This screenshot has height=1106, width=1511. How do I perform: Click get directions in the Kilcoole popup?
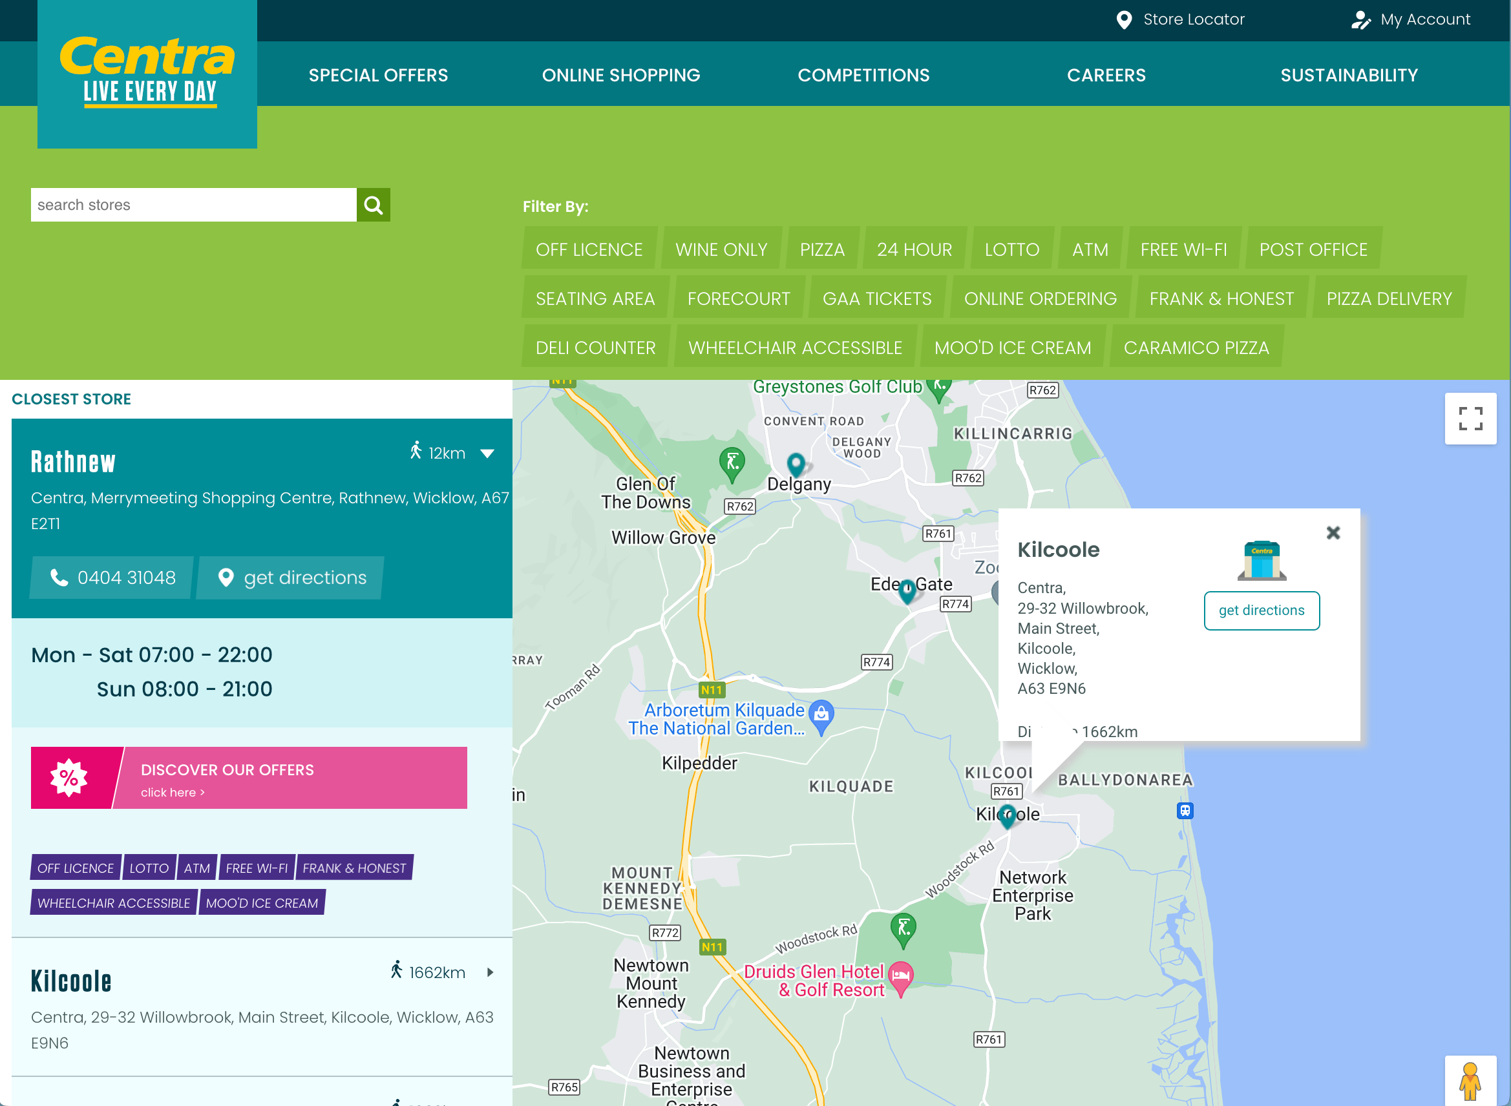coord(1261,610)
